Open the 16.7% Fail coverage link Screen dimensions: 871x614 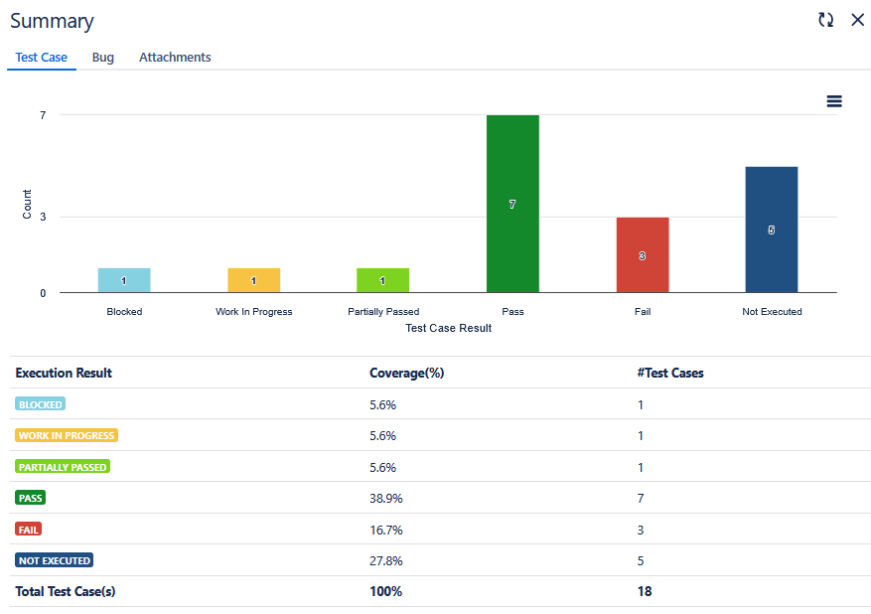[x=387, y=530]
